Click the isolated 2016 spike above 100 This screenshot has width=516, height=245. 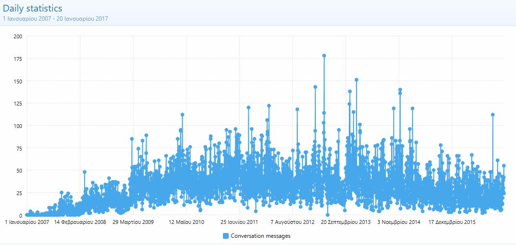tap(493, 115)
